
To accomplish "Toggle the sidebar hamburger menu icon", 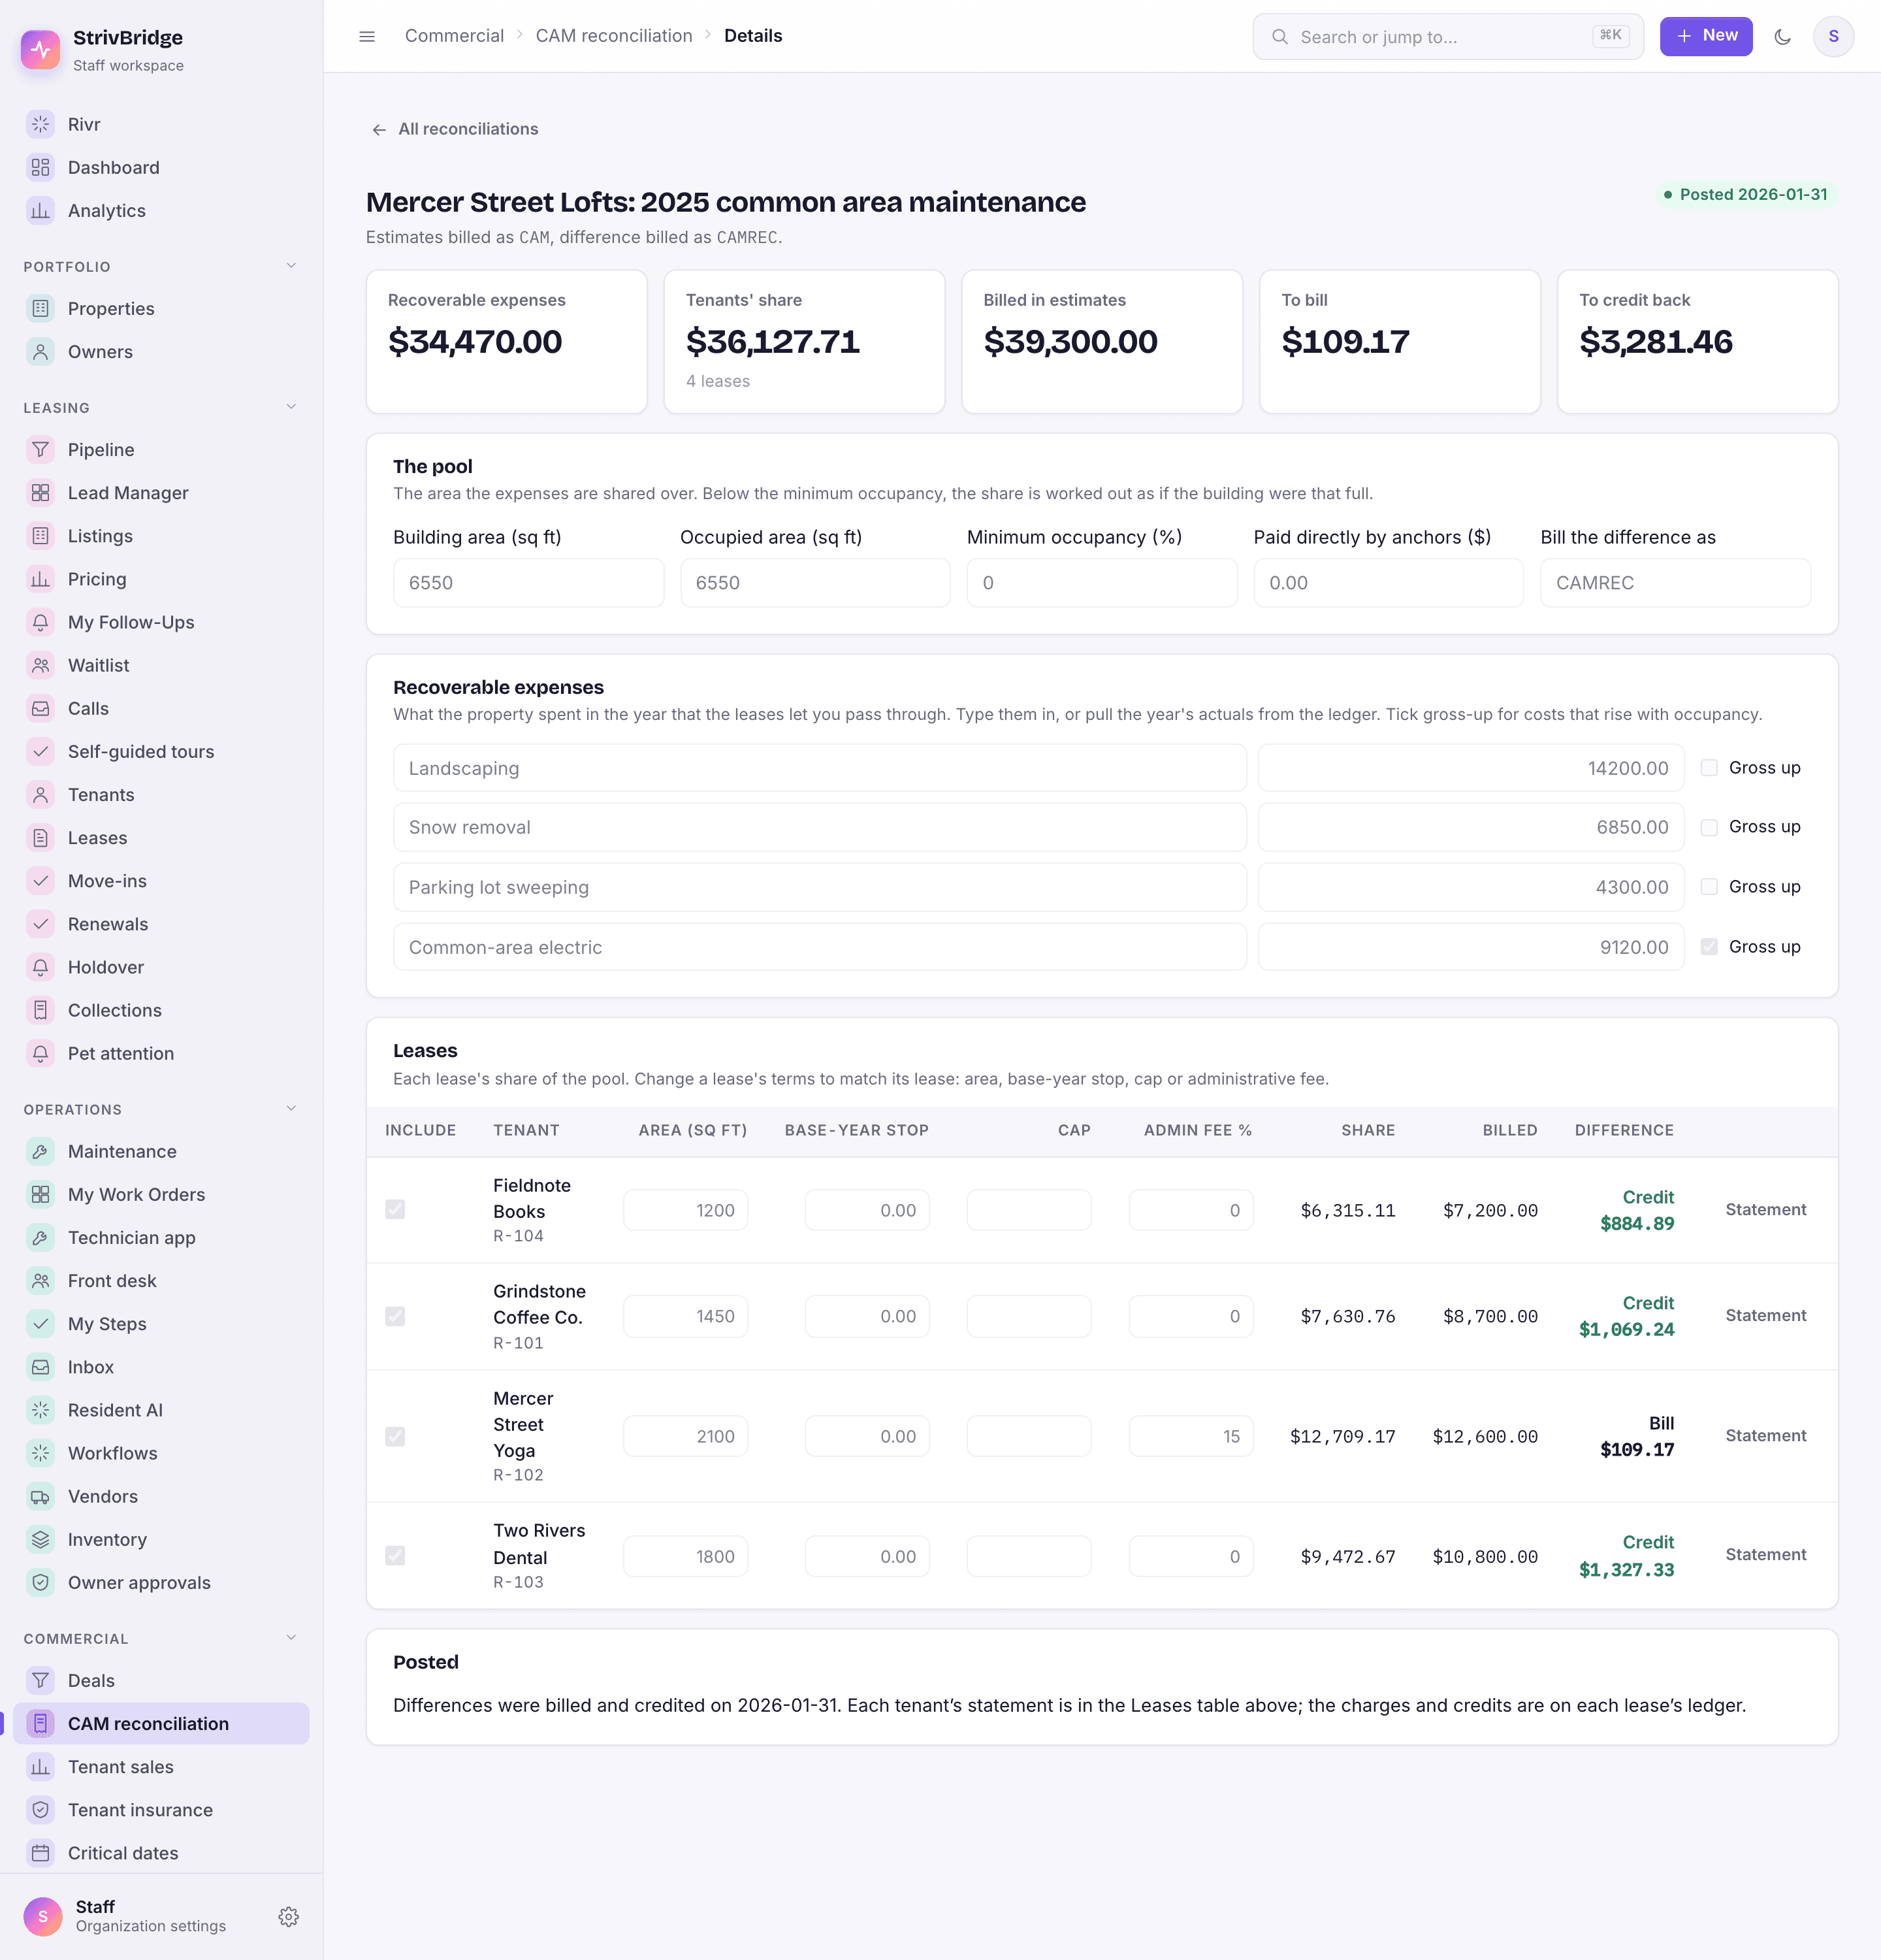I will tap(367, 36).
